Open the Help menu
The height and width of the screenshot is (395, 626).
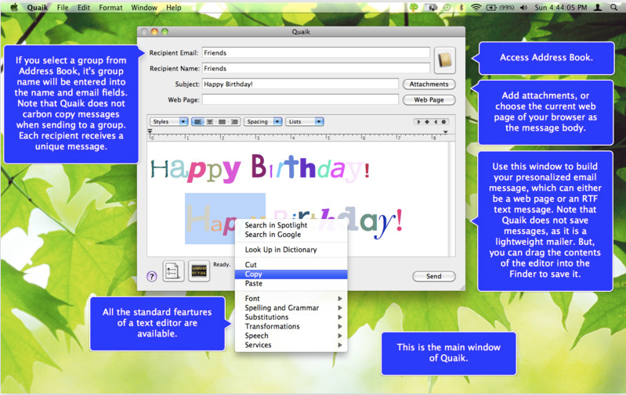coord(174,8)
